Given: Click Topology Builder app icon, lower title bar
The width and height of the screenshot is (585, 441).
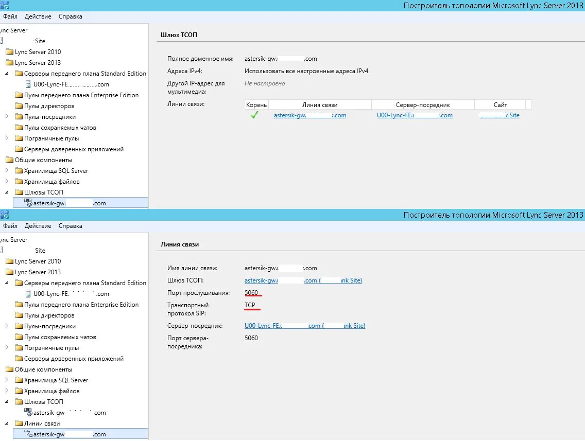Looking at the screenshot, I should [5, 215].
